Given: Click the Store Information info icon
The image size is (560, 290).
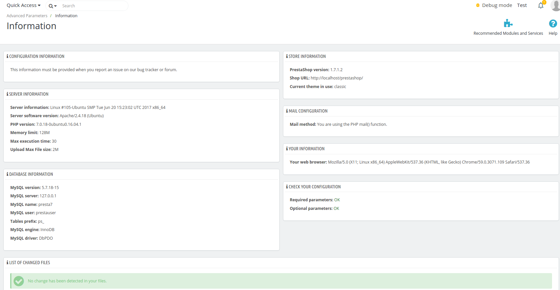Looking at the screenshot, I should 287,56.
